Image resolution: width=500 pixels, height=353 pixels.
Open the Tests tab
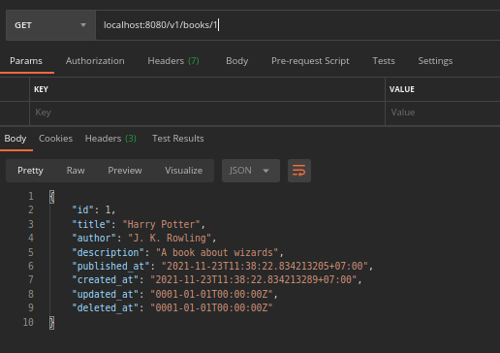384,61
